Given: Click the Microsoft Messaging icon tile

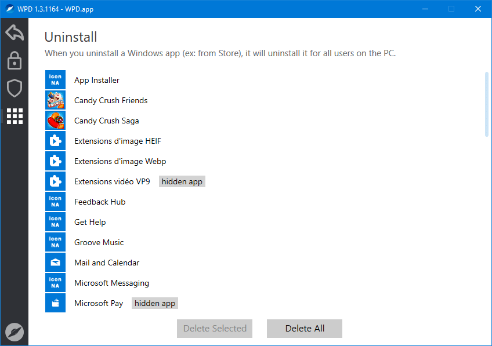Looking at the screenshot, I should coord(55,283).
